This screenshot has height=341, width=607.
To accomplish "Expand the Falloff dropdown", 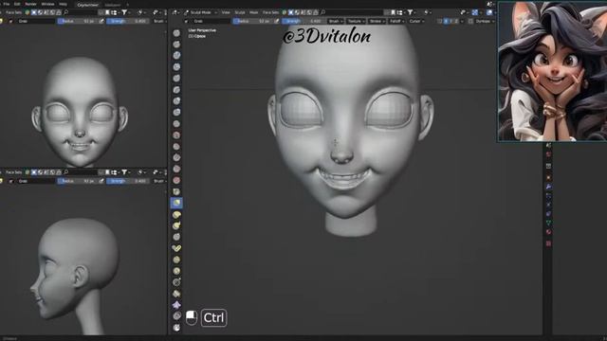I will click(396, 21).
